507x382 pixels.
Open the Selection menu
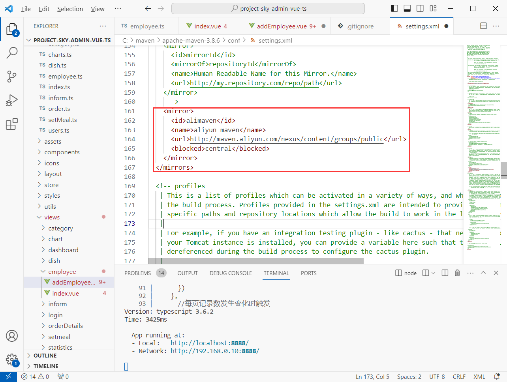(x=70, y=8)
